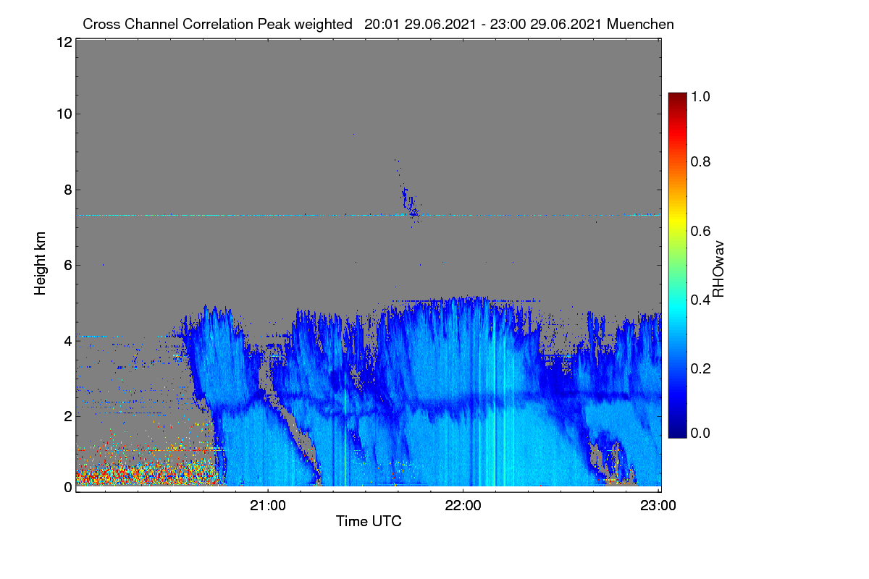Click the isolated echo near 8 km
Viewport: 869px width, 579px height.
(408, 200)
